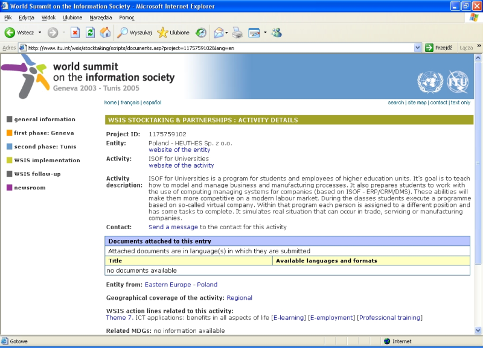Switch to français language link
This screenshot has width=483, height=348.
pos(130,103)
